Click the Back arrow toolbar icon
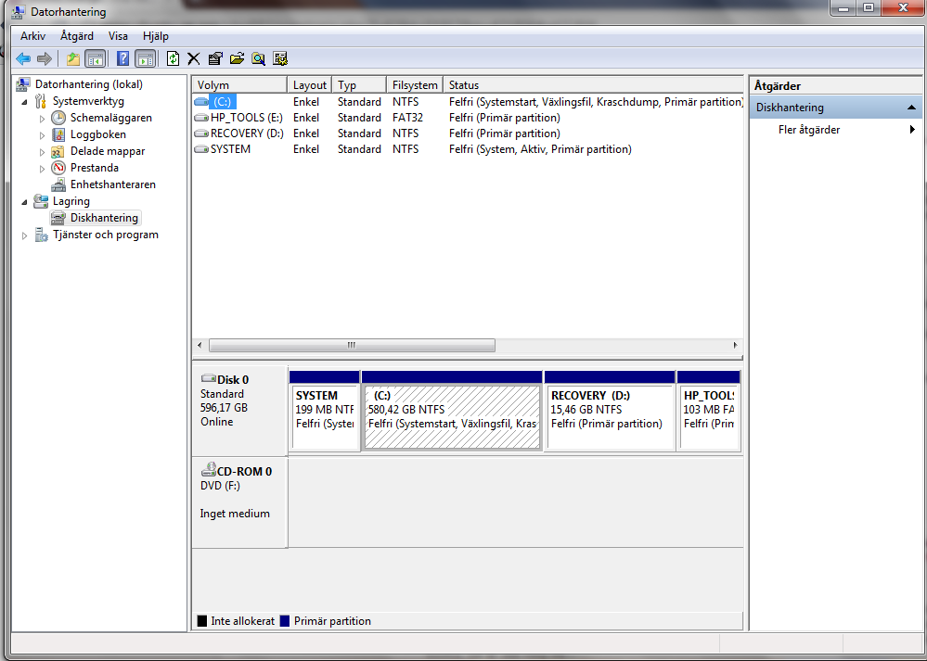This screenshot has height=661, width=927. pyautogui.click(x=23, y=58)
